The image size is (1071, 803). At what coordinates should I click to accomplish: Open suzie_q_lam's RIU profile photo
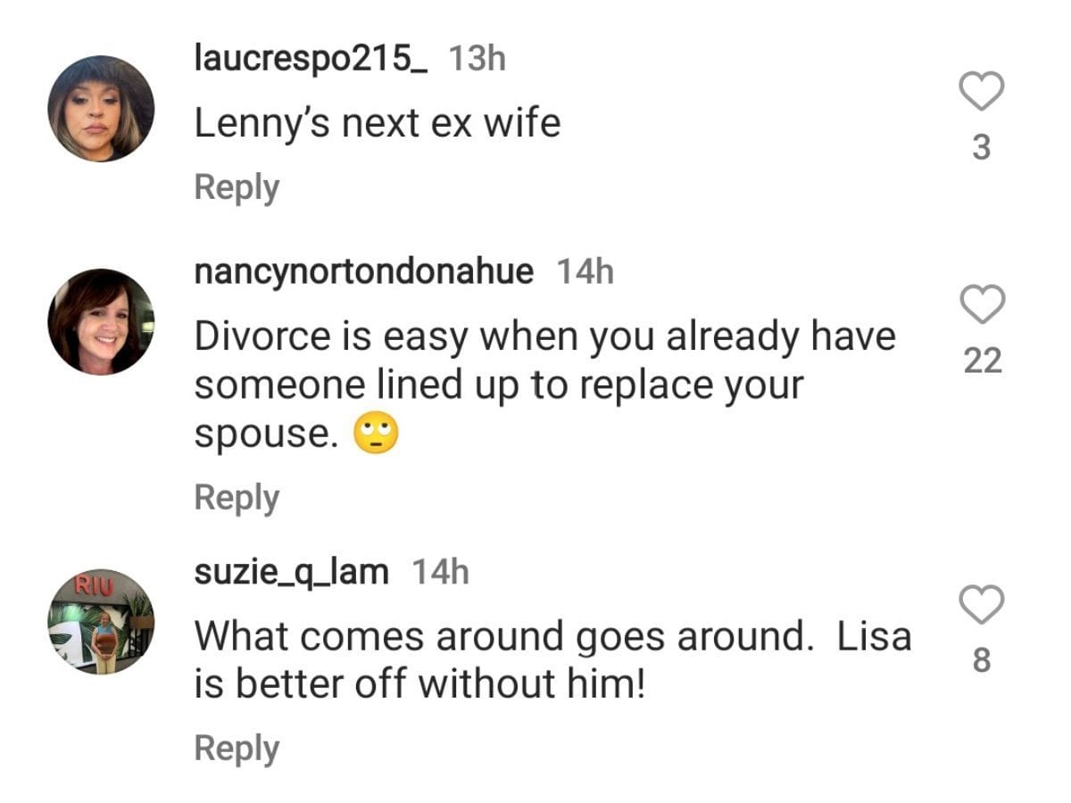click(101, 622)
